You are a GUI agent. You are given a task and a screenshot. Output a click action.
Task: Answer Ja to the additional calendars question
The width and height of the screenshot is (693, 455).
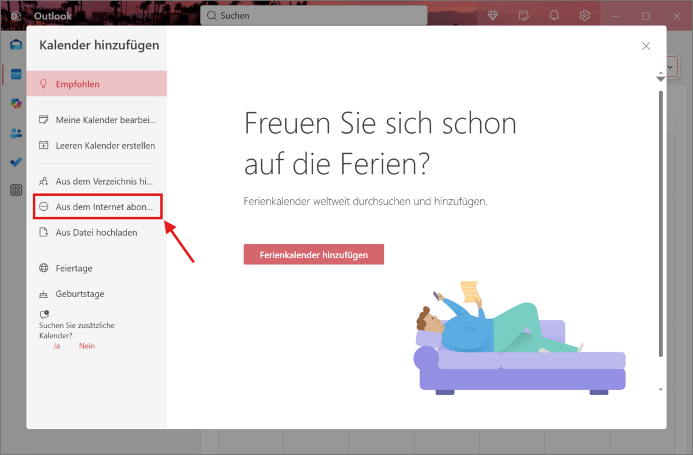point(57,346)
